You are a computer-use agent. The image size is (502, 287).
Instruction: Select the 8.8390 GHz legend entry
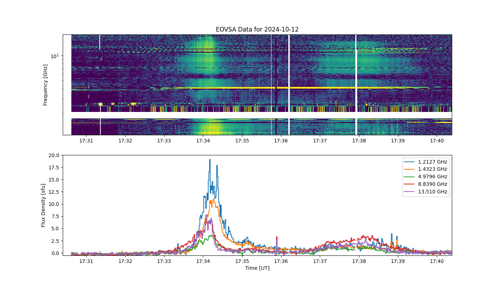[x=426, y=184]
